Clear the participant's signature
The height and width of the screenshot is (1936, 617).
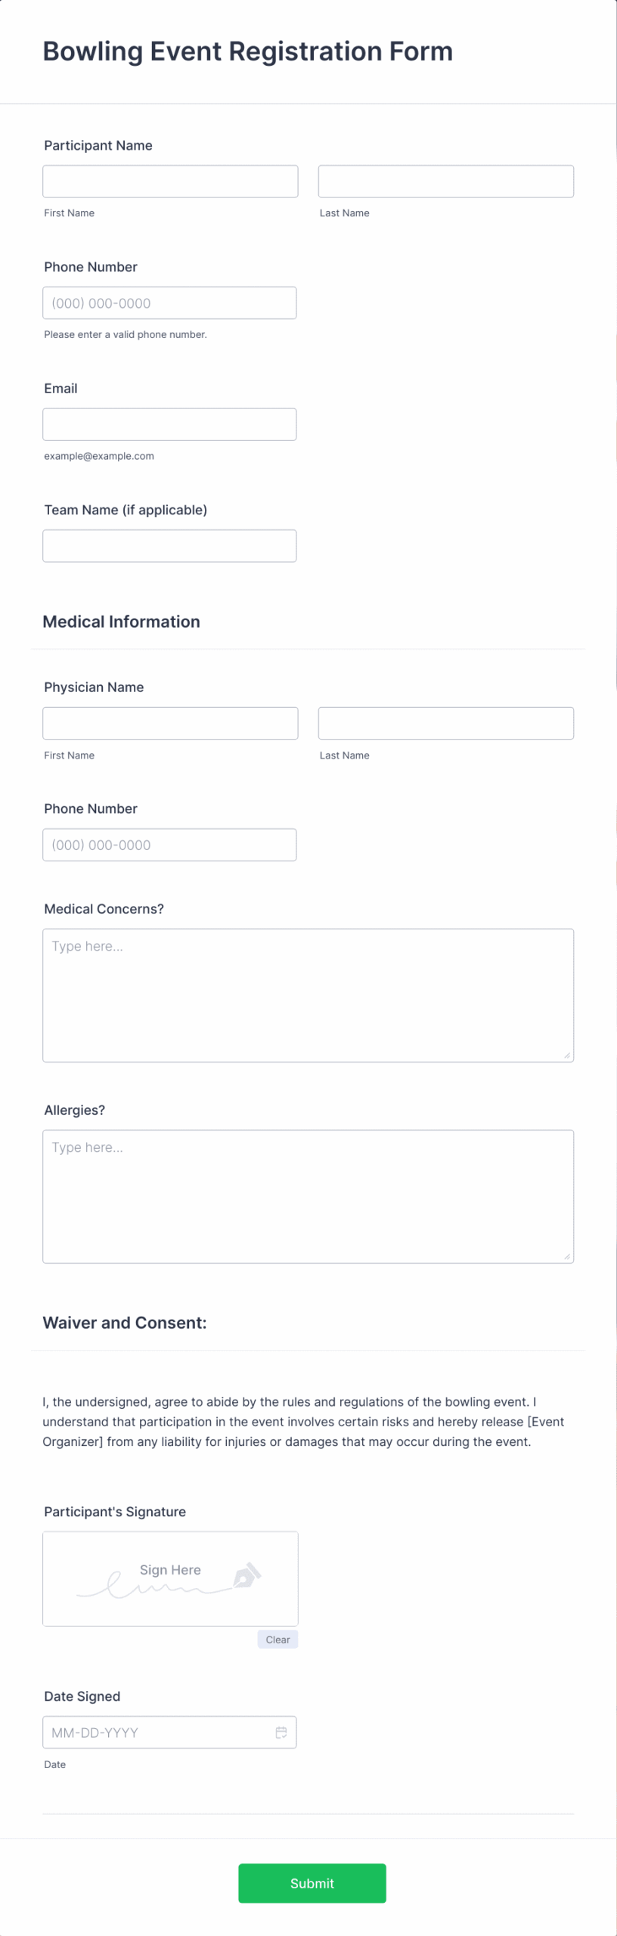point(277,1640)
